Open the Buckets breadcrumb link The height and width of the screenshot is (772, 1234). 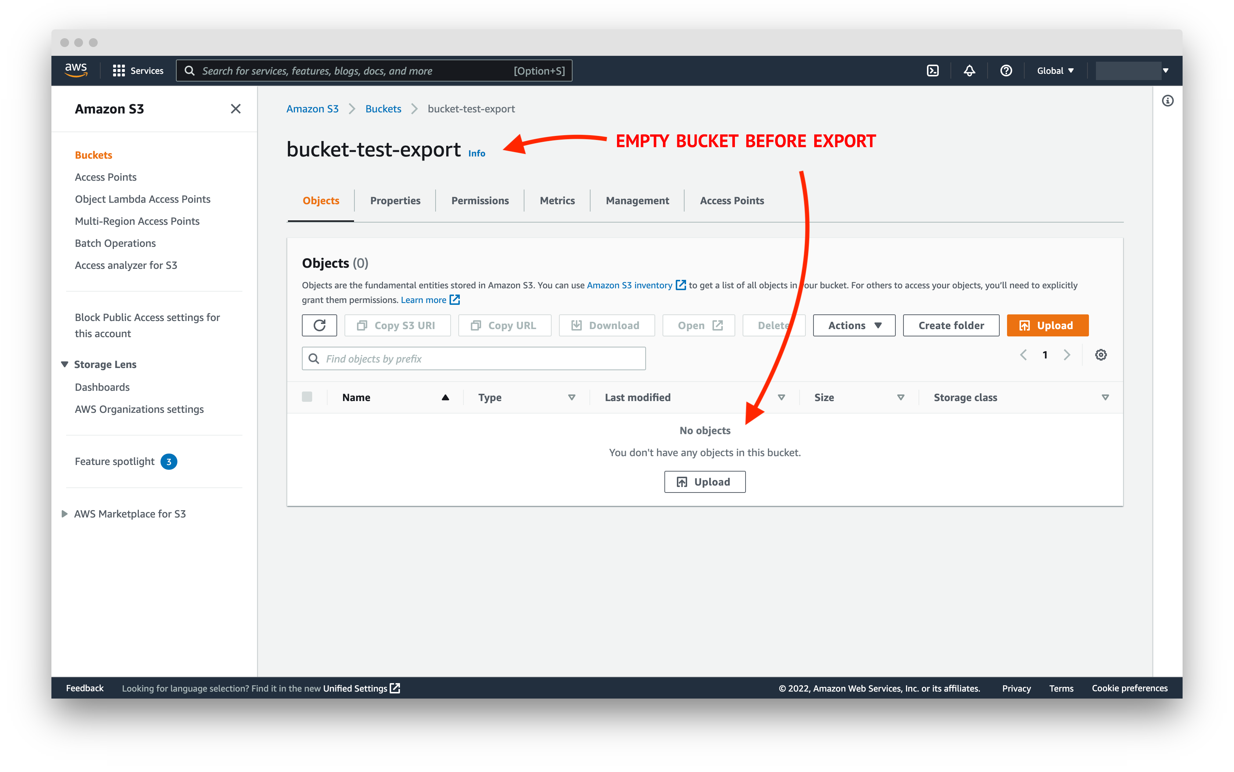point(383,109)
